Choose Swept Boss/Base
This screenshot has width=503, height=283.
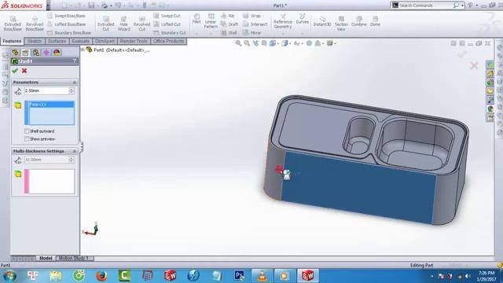point(66,16)
